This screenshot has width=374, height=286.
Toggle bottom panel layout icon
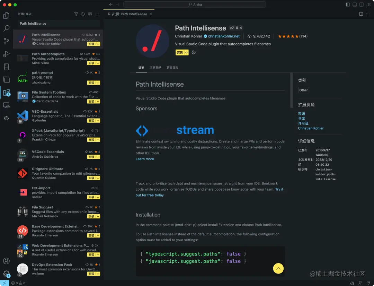(x=355, y=5)
